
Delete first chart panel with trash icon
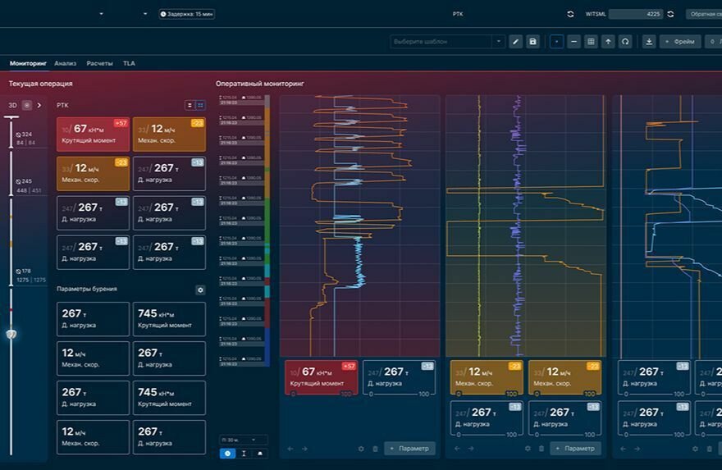click(375, 449)
